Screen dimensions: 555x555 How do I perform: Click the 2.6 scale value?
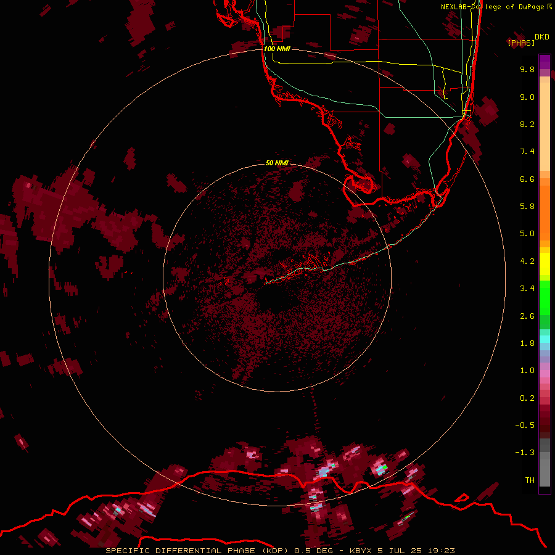coord(527,316)
